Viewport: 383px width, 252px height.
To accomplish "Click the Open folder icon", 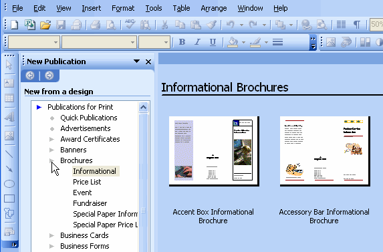I will click(x=45, y=25).
